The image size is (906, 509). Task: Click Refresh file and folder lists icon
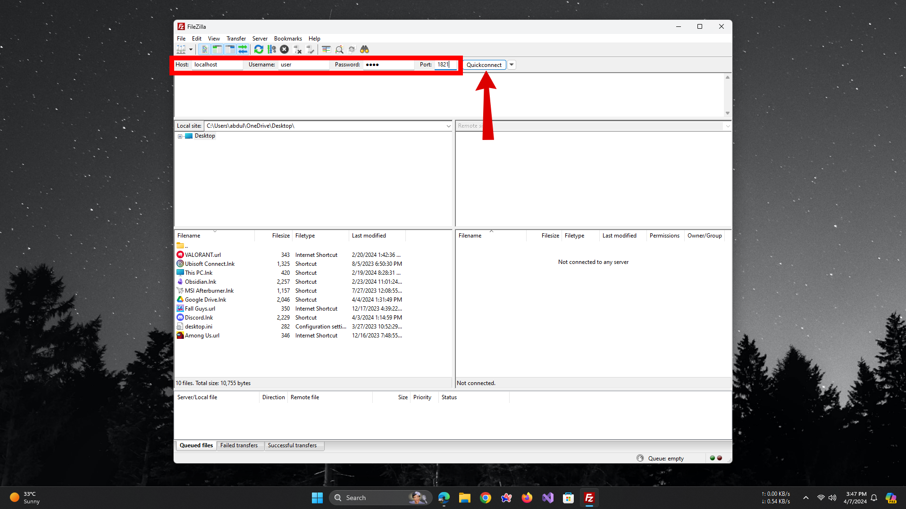click(x=259, y=49)
